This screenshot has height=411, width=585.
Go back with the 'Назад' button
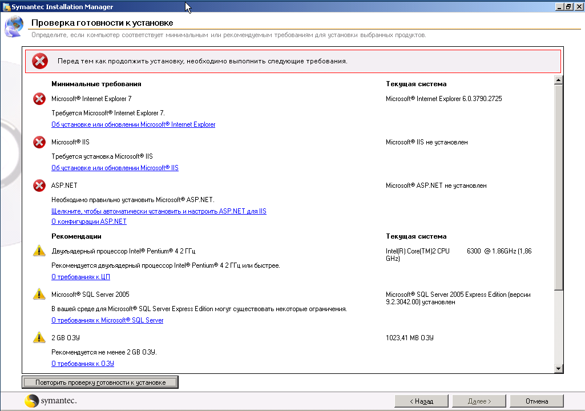click(x=421, y=401)
